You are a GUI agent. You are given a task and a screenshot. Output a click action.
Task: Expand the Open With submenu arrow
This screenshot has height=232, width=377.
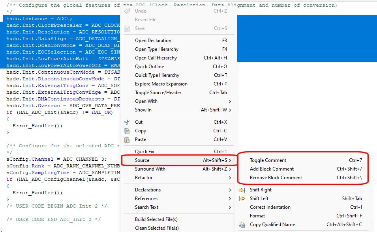230,101
